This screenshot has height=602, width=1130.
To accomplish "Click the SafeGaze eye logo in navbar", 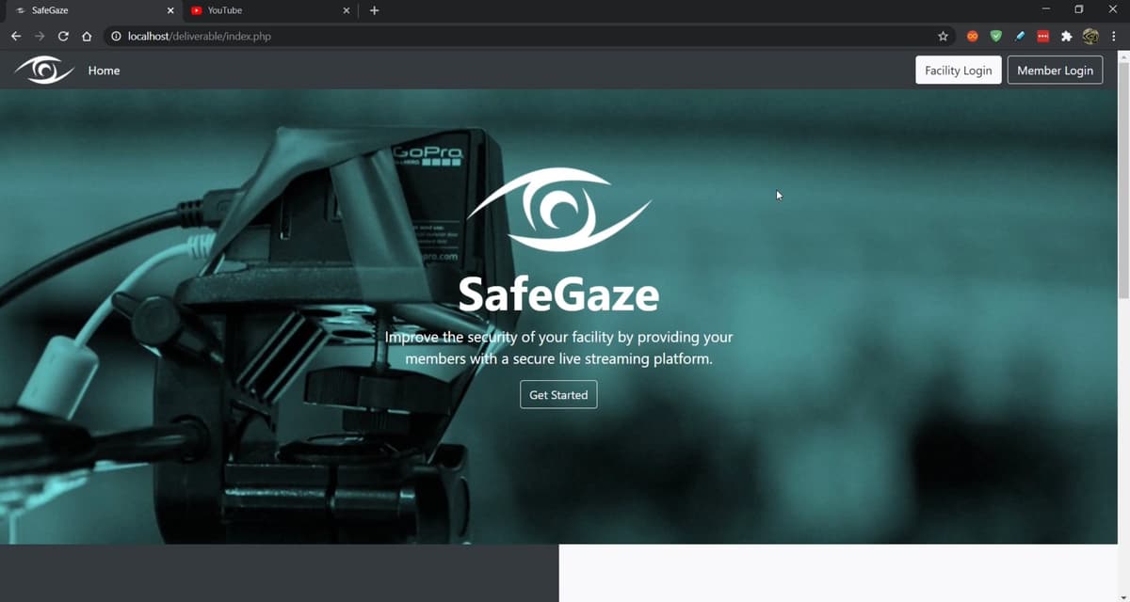I will pyautogui.click(x=43, y=70).
